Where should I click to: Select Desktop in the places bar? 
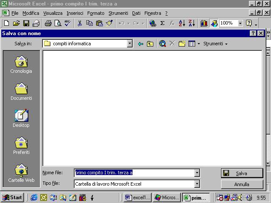pyautogui.click(x=21, y=118)
